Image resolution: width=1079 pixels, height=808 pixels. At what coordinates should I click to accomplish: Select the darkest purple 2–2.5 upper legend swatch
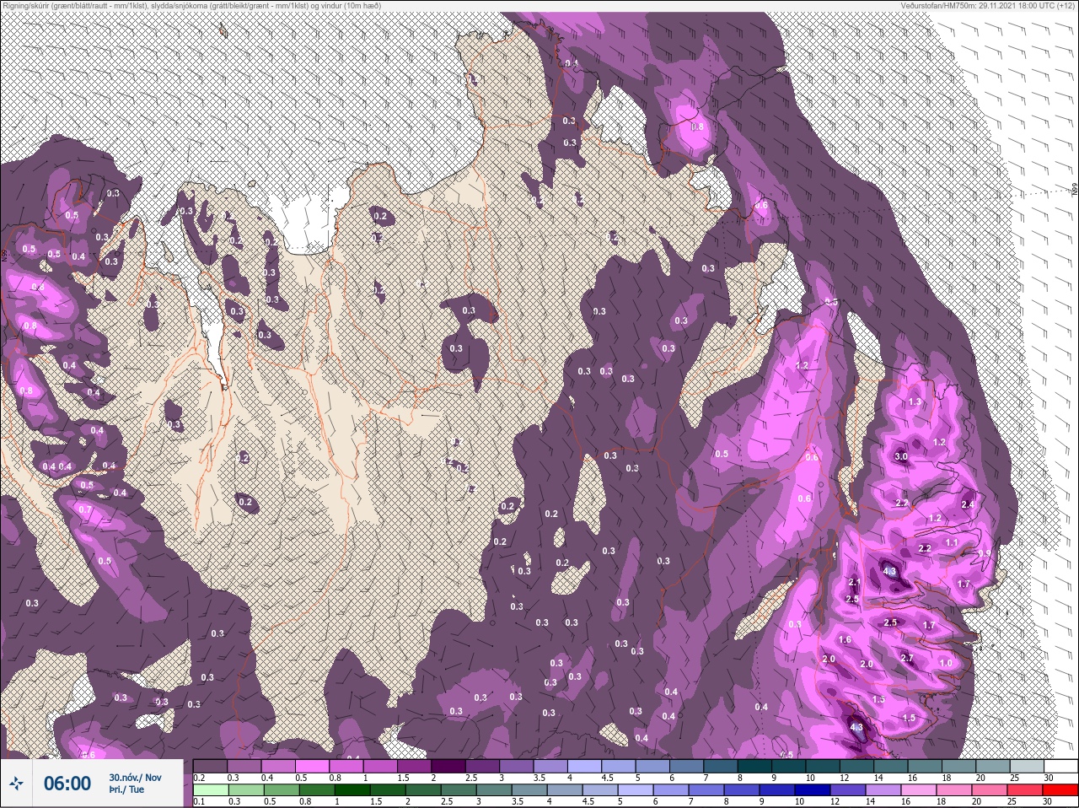(x=450, y=766)
